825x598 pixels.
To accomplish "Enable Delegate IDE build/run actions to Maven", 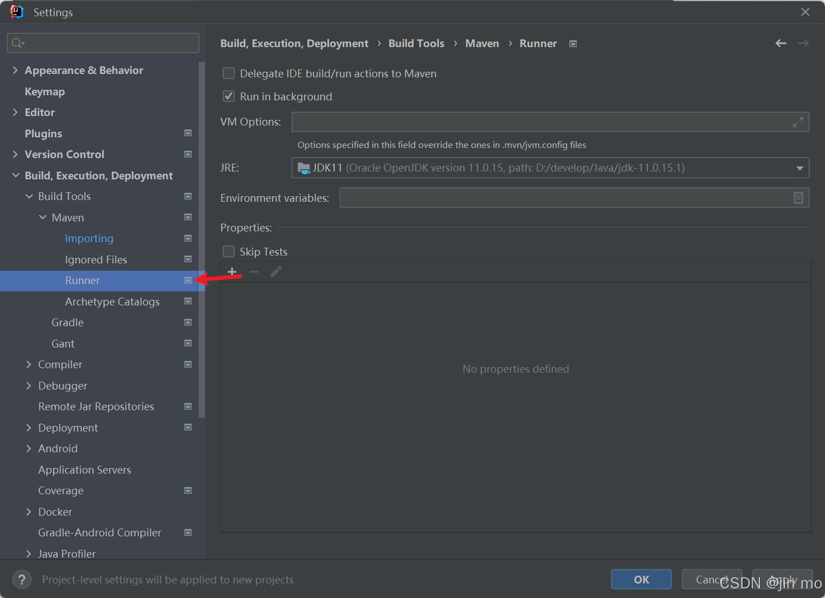I will [x=229, y=73].
